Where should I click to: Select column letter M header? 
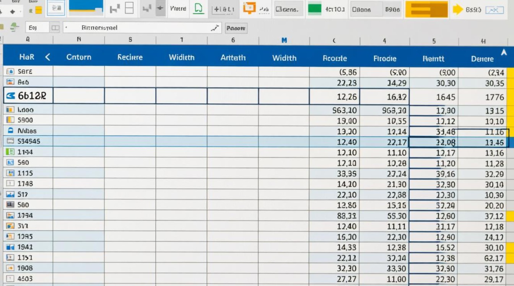[284, 40]
